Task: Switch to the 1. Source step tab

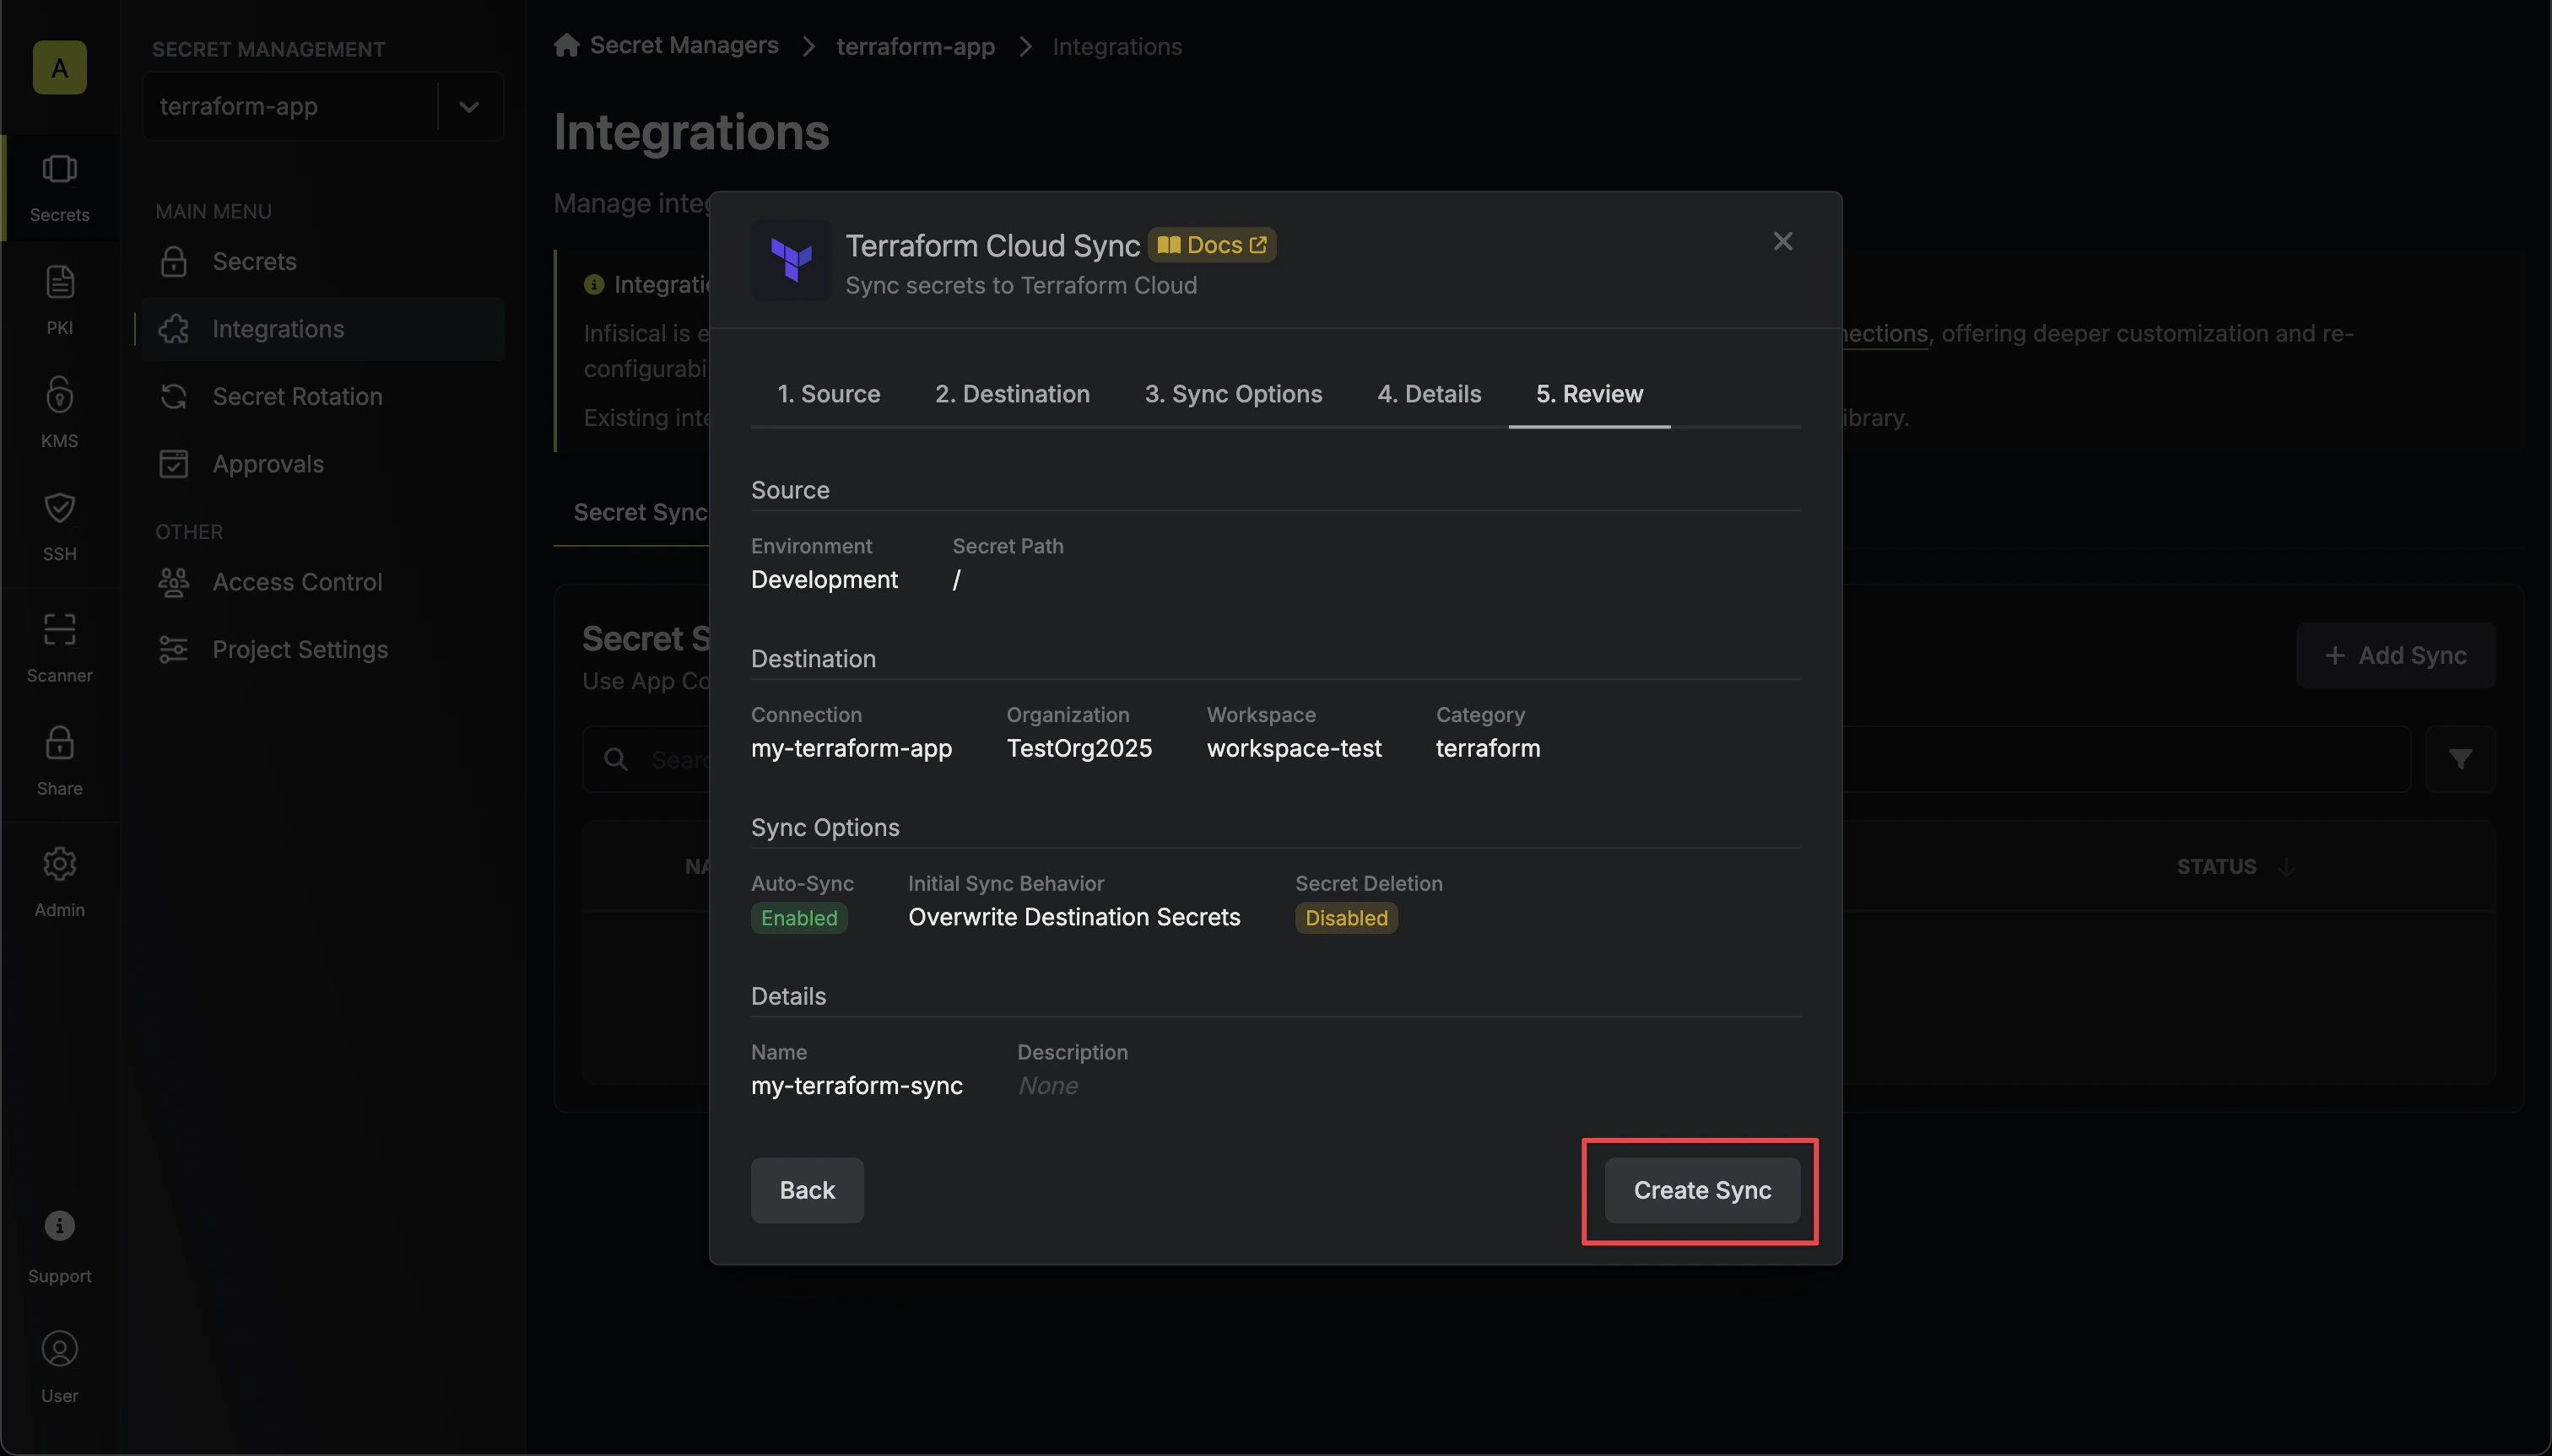Action: tap(829, 394)
